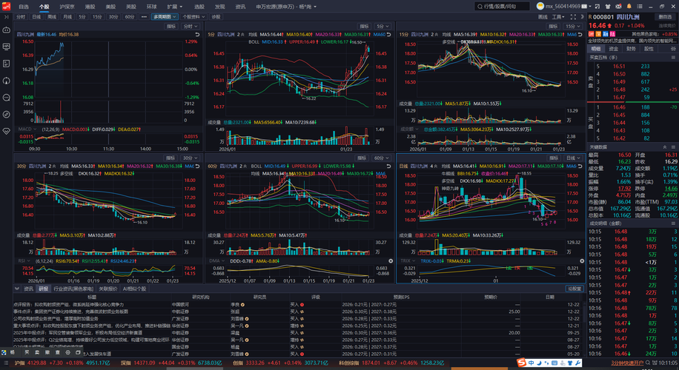Image resolution: width=679 pixels, height=370 pixels.
Task: Reset the 5分 chart with undo icon
Action: [388, 34]
